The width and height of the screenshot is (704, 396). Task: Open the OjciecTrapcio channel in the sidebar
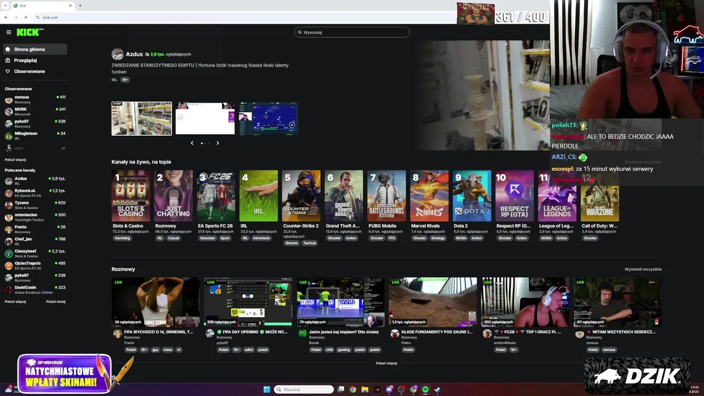point(28,263)
